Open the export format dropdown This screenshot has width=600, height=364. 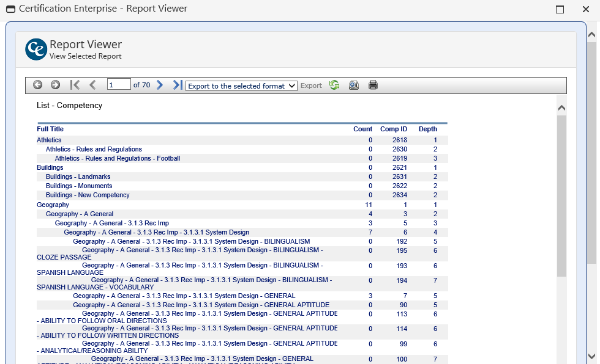click(241, 86)
